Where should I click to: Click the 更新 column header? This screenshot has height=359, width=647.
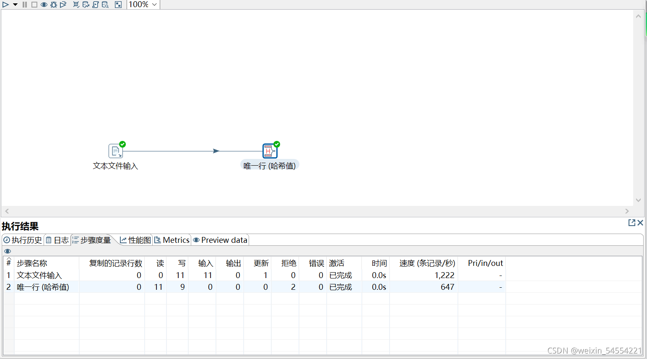click(257, 263)
